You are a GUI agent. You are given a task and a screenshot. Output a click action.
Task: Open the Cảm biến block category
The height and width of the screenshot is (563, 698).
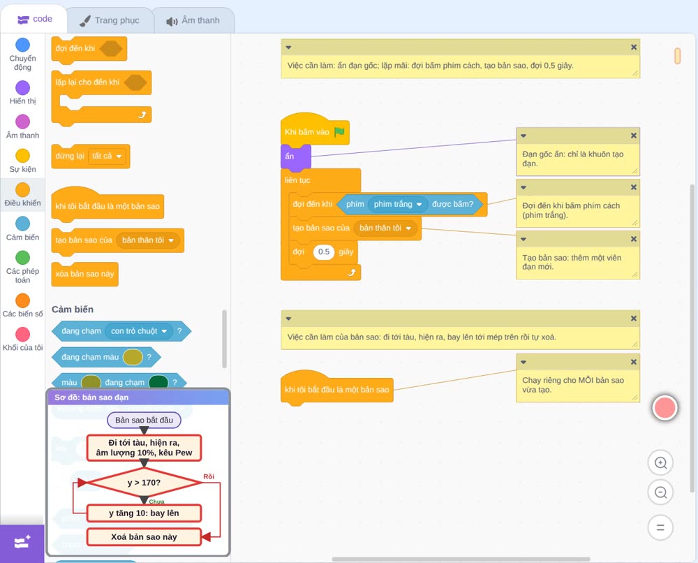coord(22,228)
